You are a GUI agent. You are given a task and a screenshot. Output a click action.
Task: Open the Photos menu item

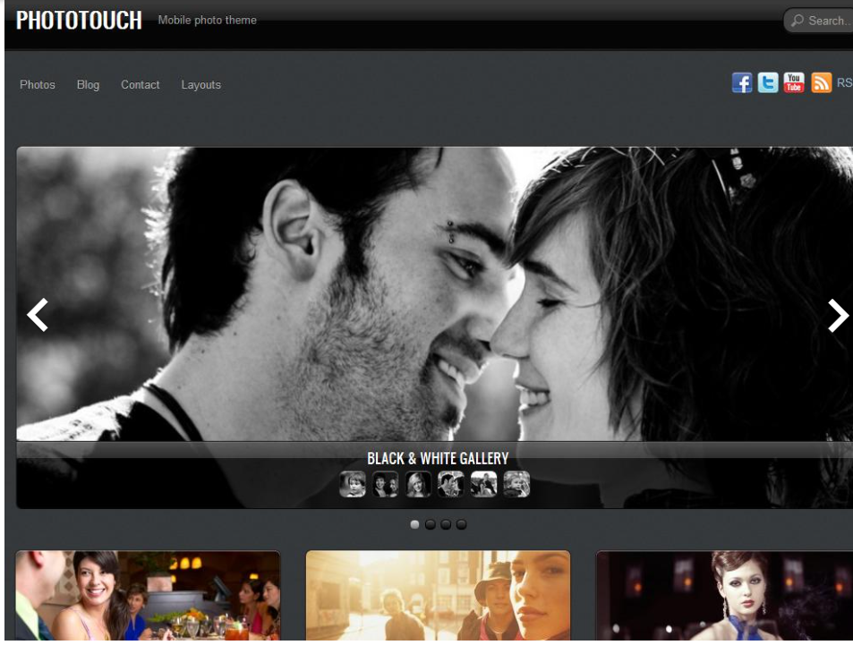click(38, 85)
